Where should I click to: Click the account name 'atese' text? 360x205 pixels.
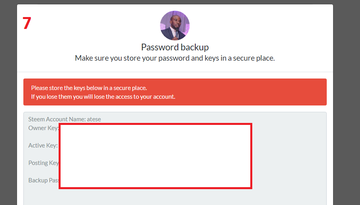click(x=94, y=119)
